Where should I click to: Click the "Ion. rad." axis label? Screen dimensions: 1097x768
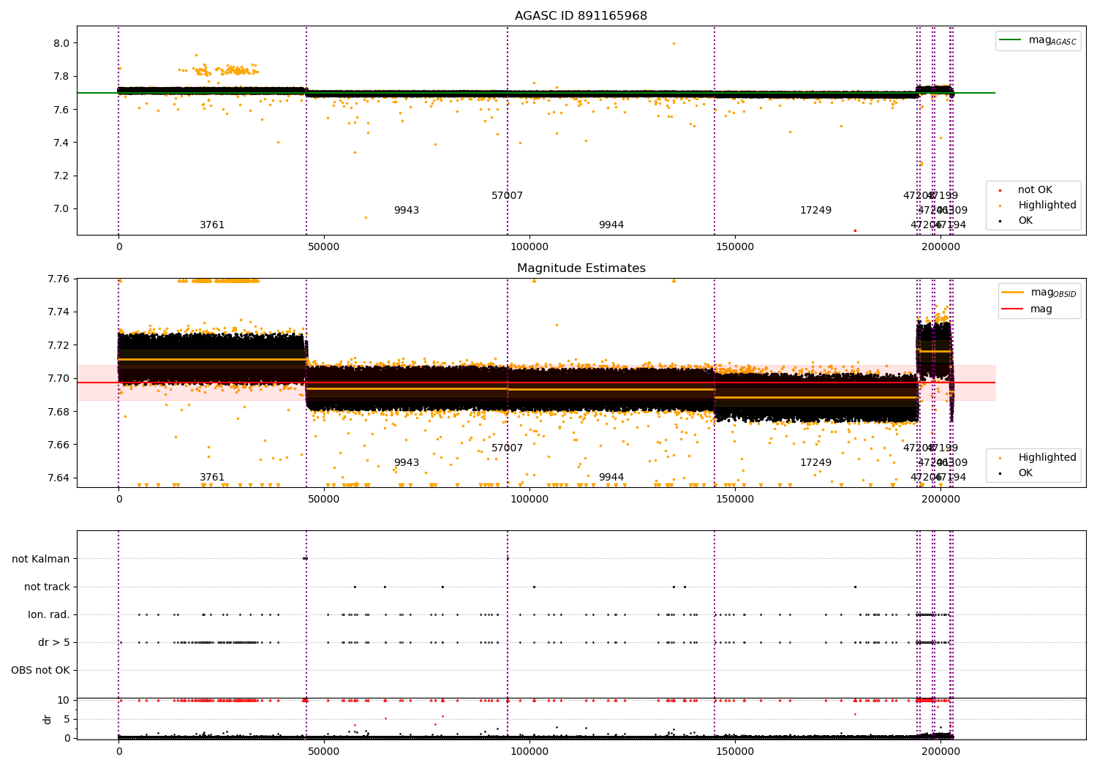(49, 615)
